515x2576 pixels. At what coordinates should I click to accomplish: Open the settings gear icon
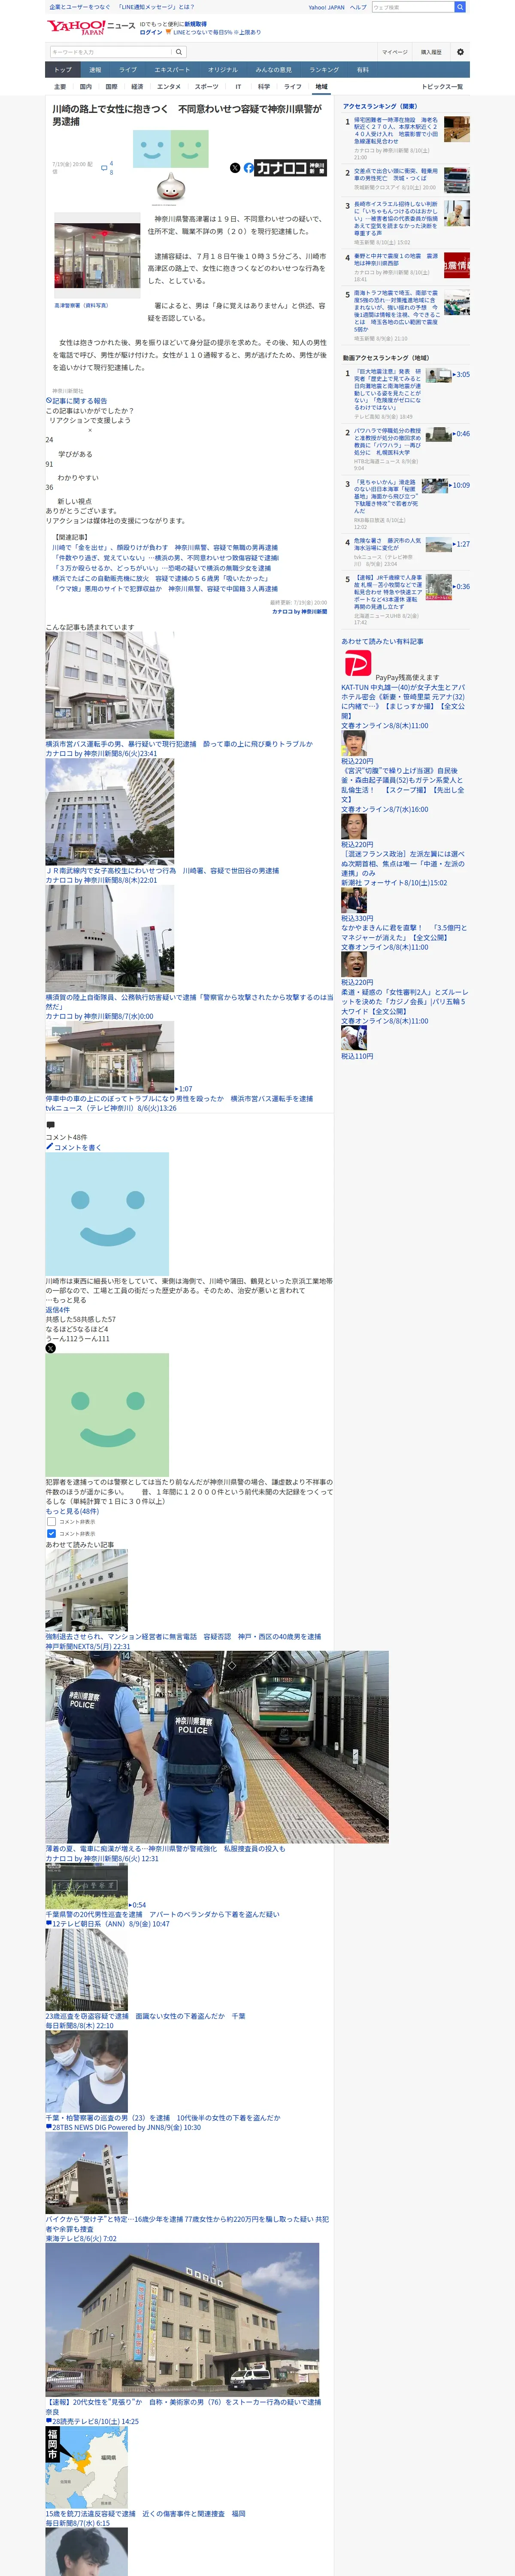click(x=460, y=52)
